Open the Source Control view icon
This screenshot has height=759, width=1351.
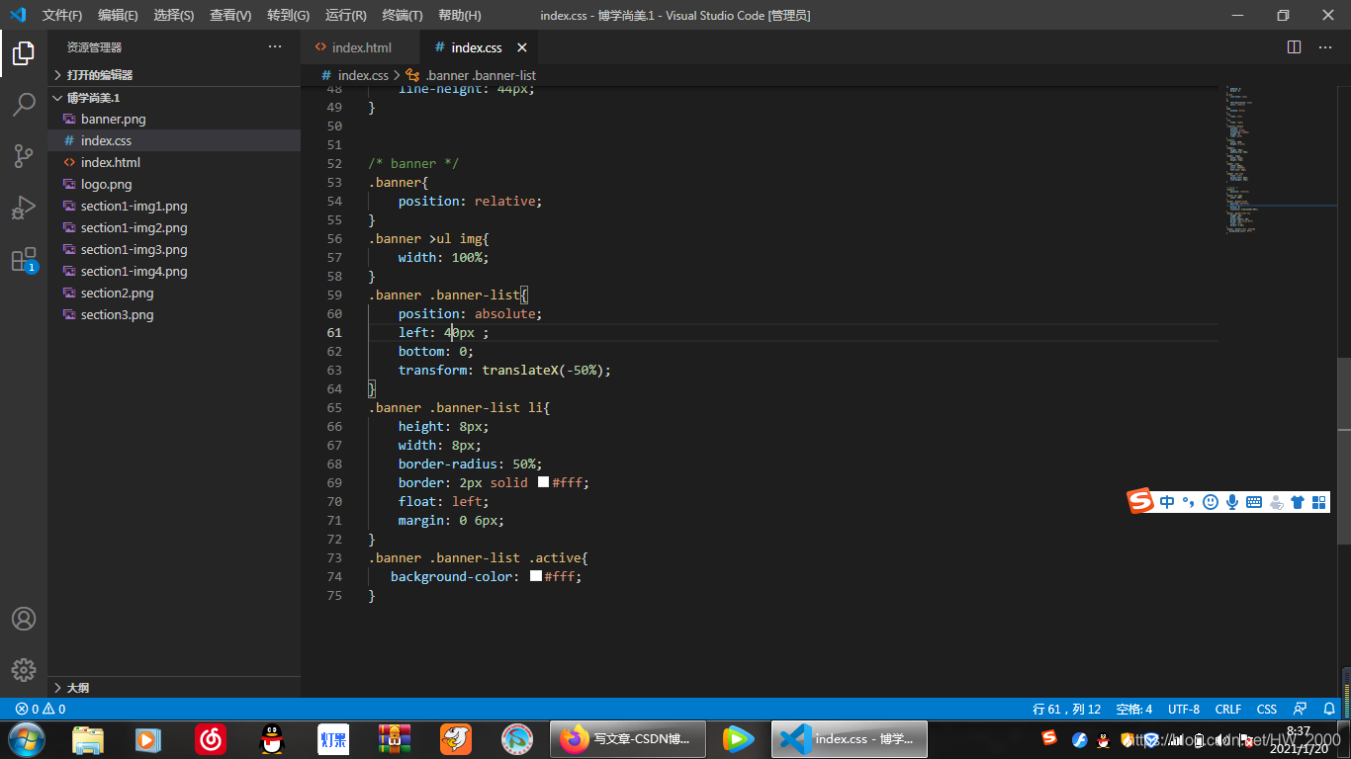pyautogui.click(x=24, y=156)
